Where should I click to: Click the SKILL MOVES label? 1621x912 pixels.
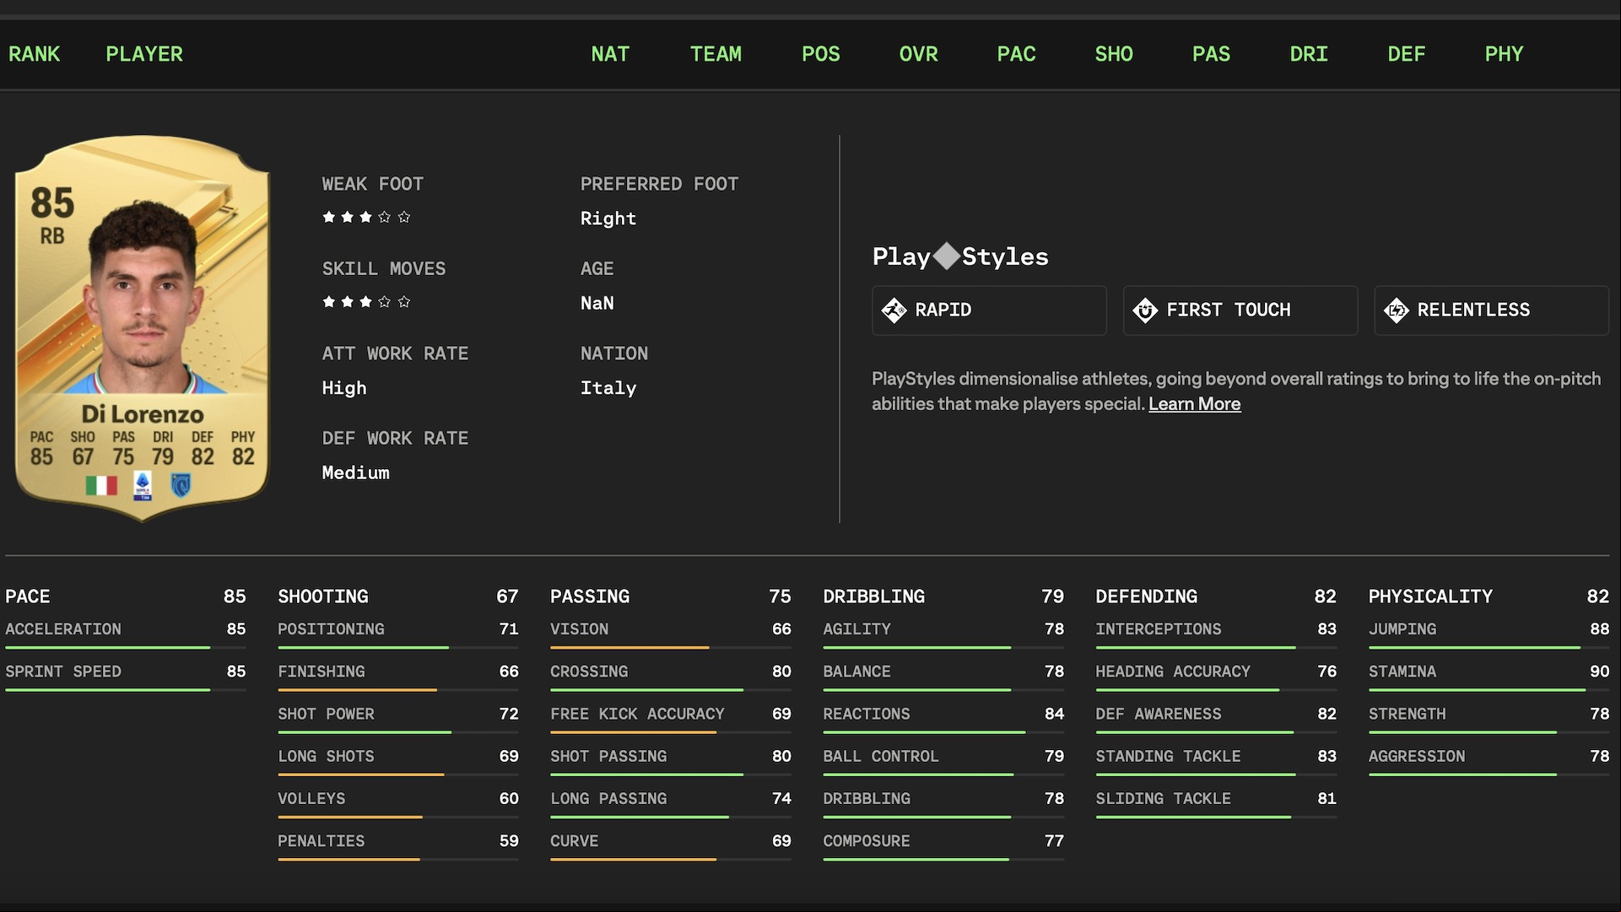384,269
